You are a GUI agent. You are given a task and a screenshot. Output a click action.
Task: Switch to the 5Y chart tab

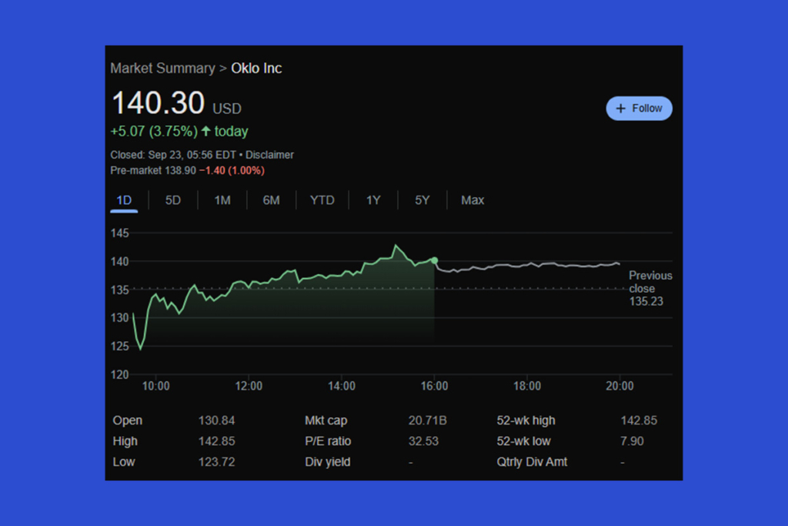(422, 200)
